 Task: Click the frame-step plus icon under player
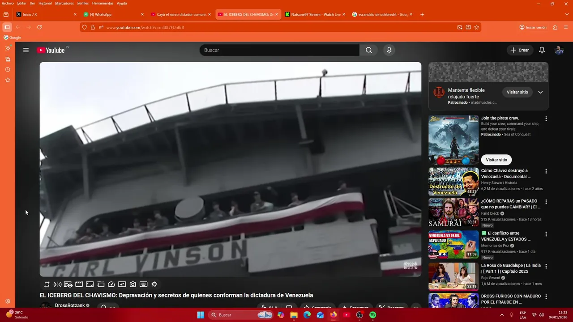(122, 284)
